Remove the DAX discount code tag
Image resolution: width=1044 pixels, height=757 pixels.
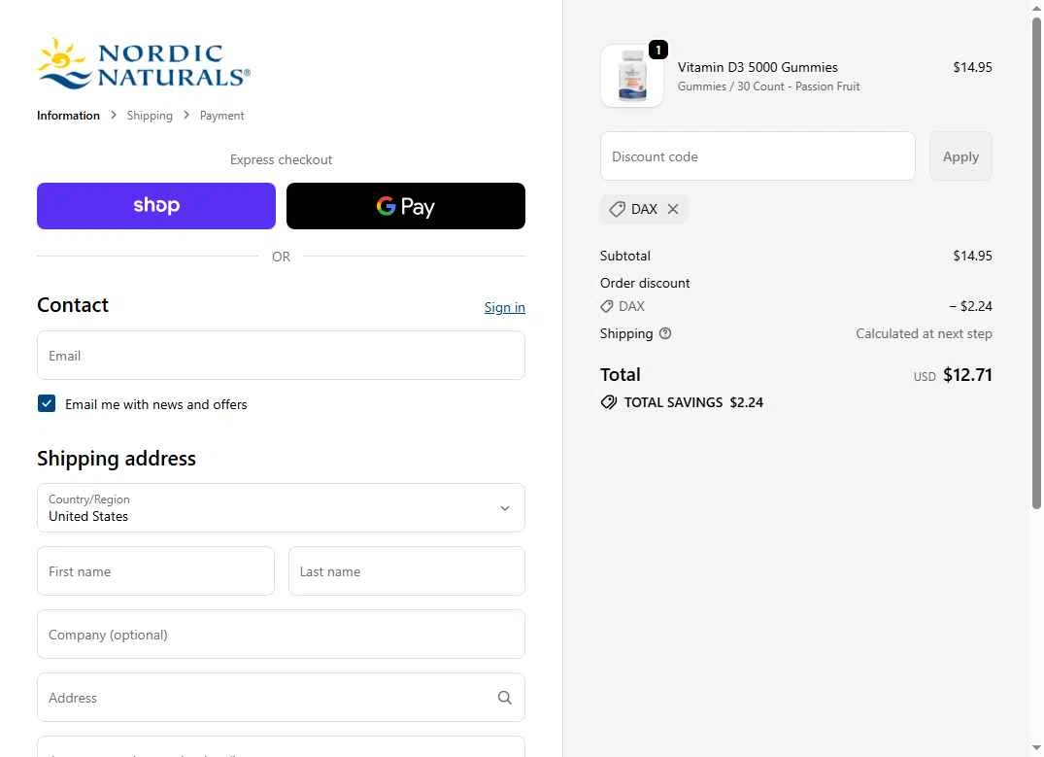tap(673, 209)
